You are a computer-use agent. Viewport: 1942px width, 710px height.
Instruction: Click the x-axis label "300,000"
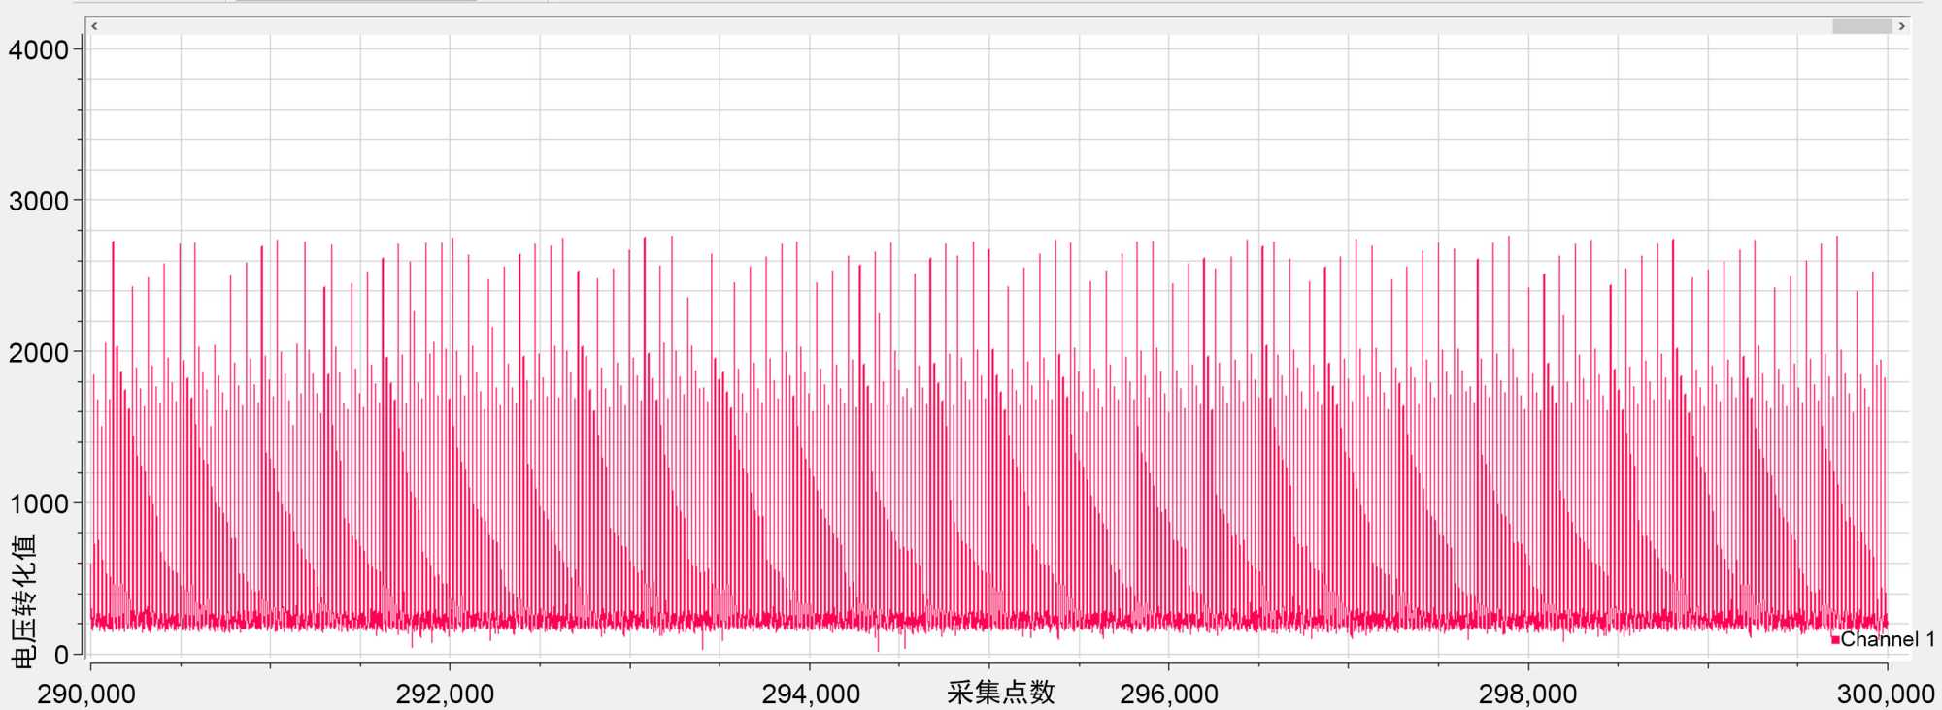[x=1886, y=694]
